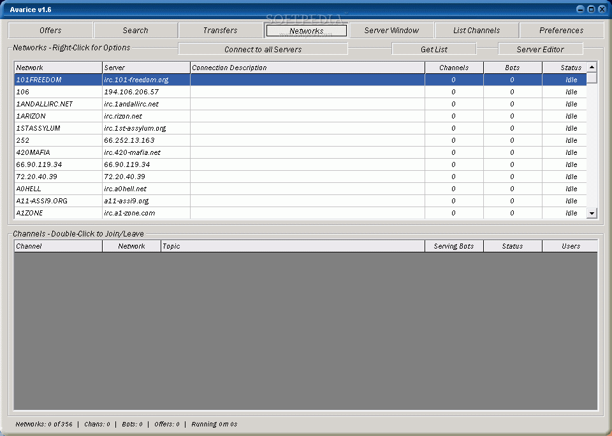Click Connection Description column header

(x=307, y=68)
